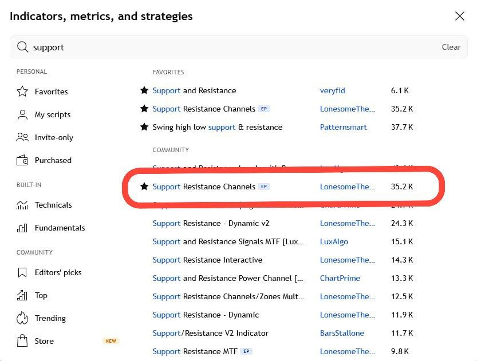Click EP badge on Community Support Resistance Channels
The width and height of the screenshot is (477, 361).
click(264, 187)
